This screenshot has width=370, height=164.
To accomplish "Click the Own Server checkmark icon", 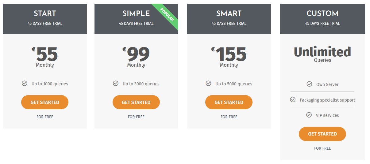I will click(309, 84).
